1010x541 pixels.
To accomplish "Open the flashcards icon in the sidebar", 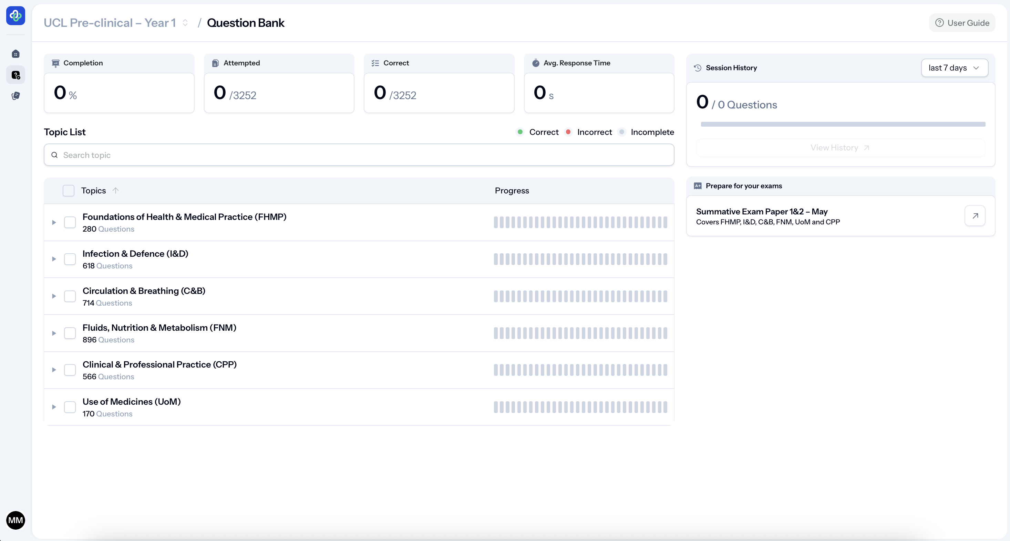I will pyautogui.click(x=16, y=96).
